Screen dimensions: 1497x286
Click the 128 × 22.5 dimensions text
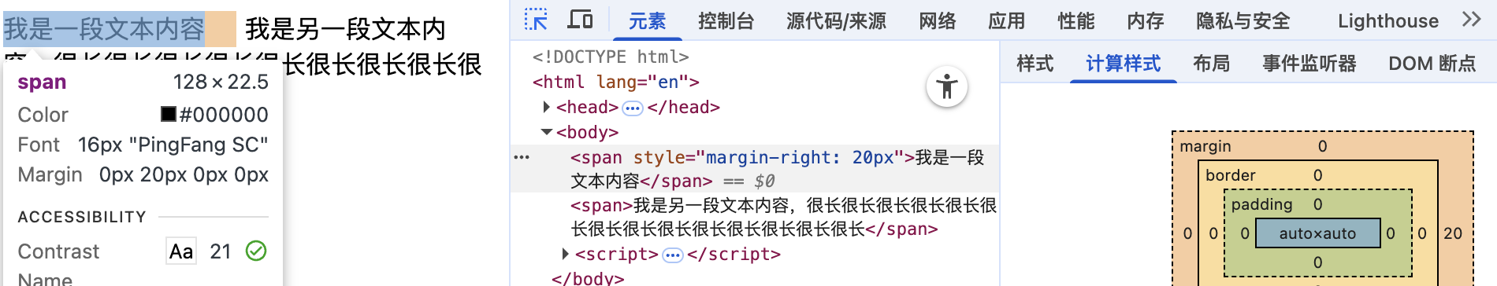click(x=221, y=82)
